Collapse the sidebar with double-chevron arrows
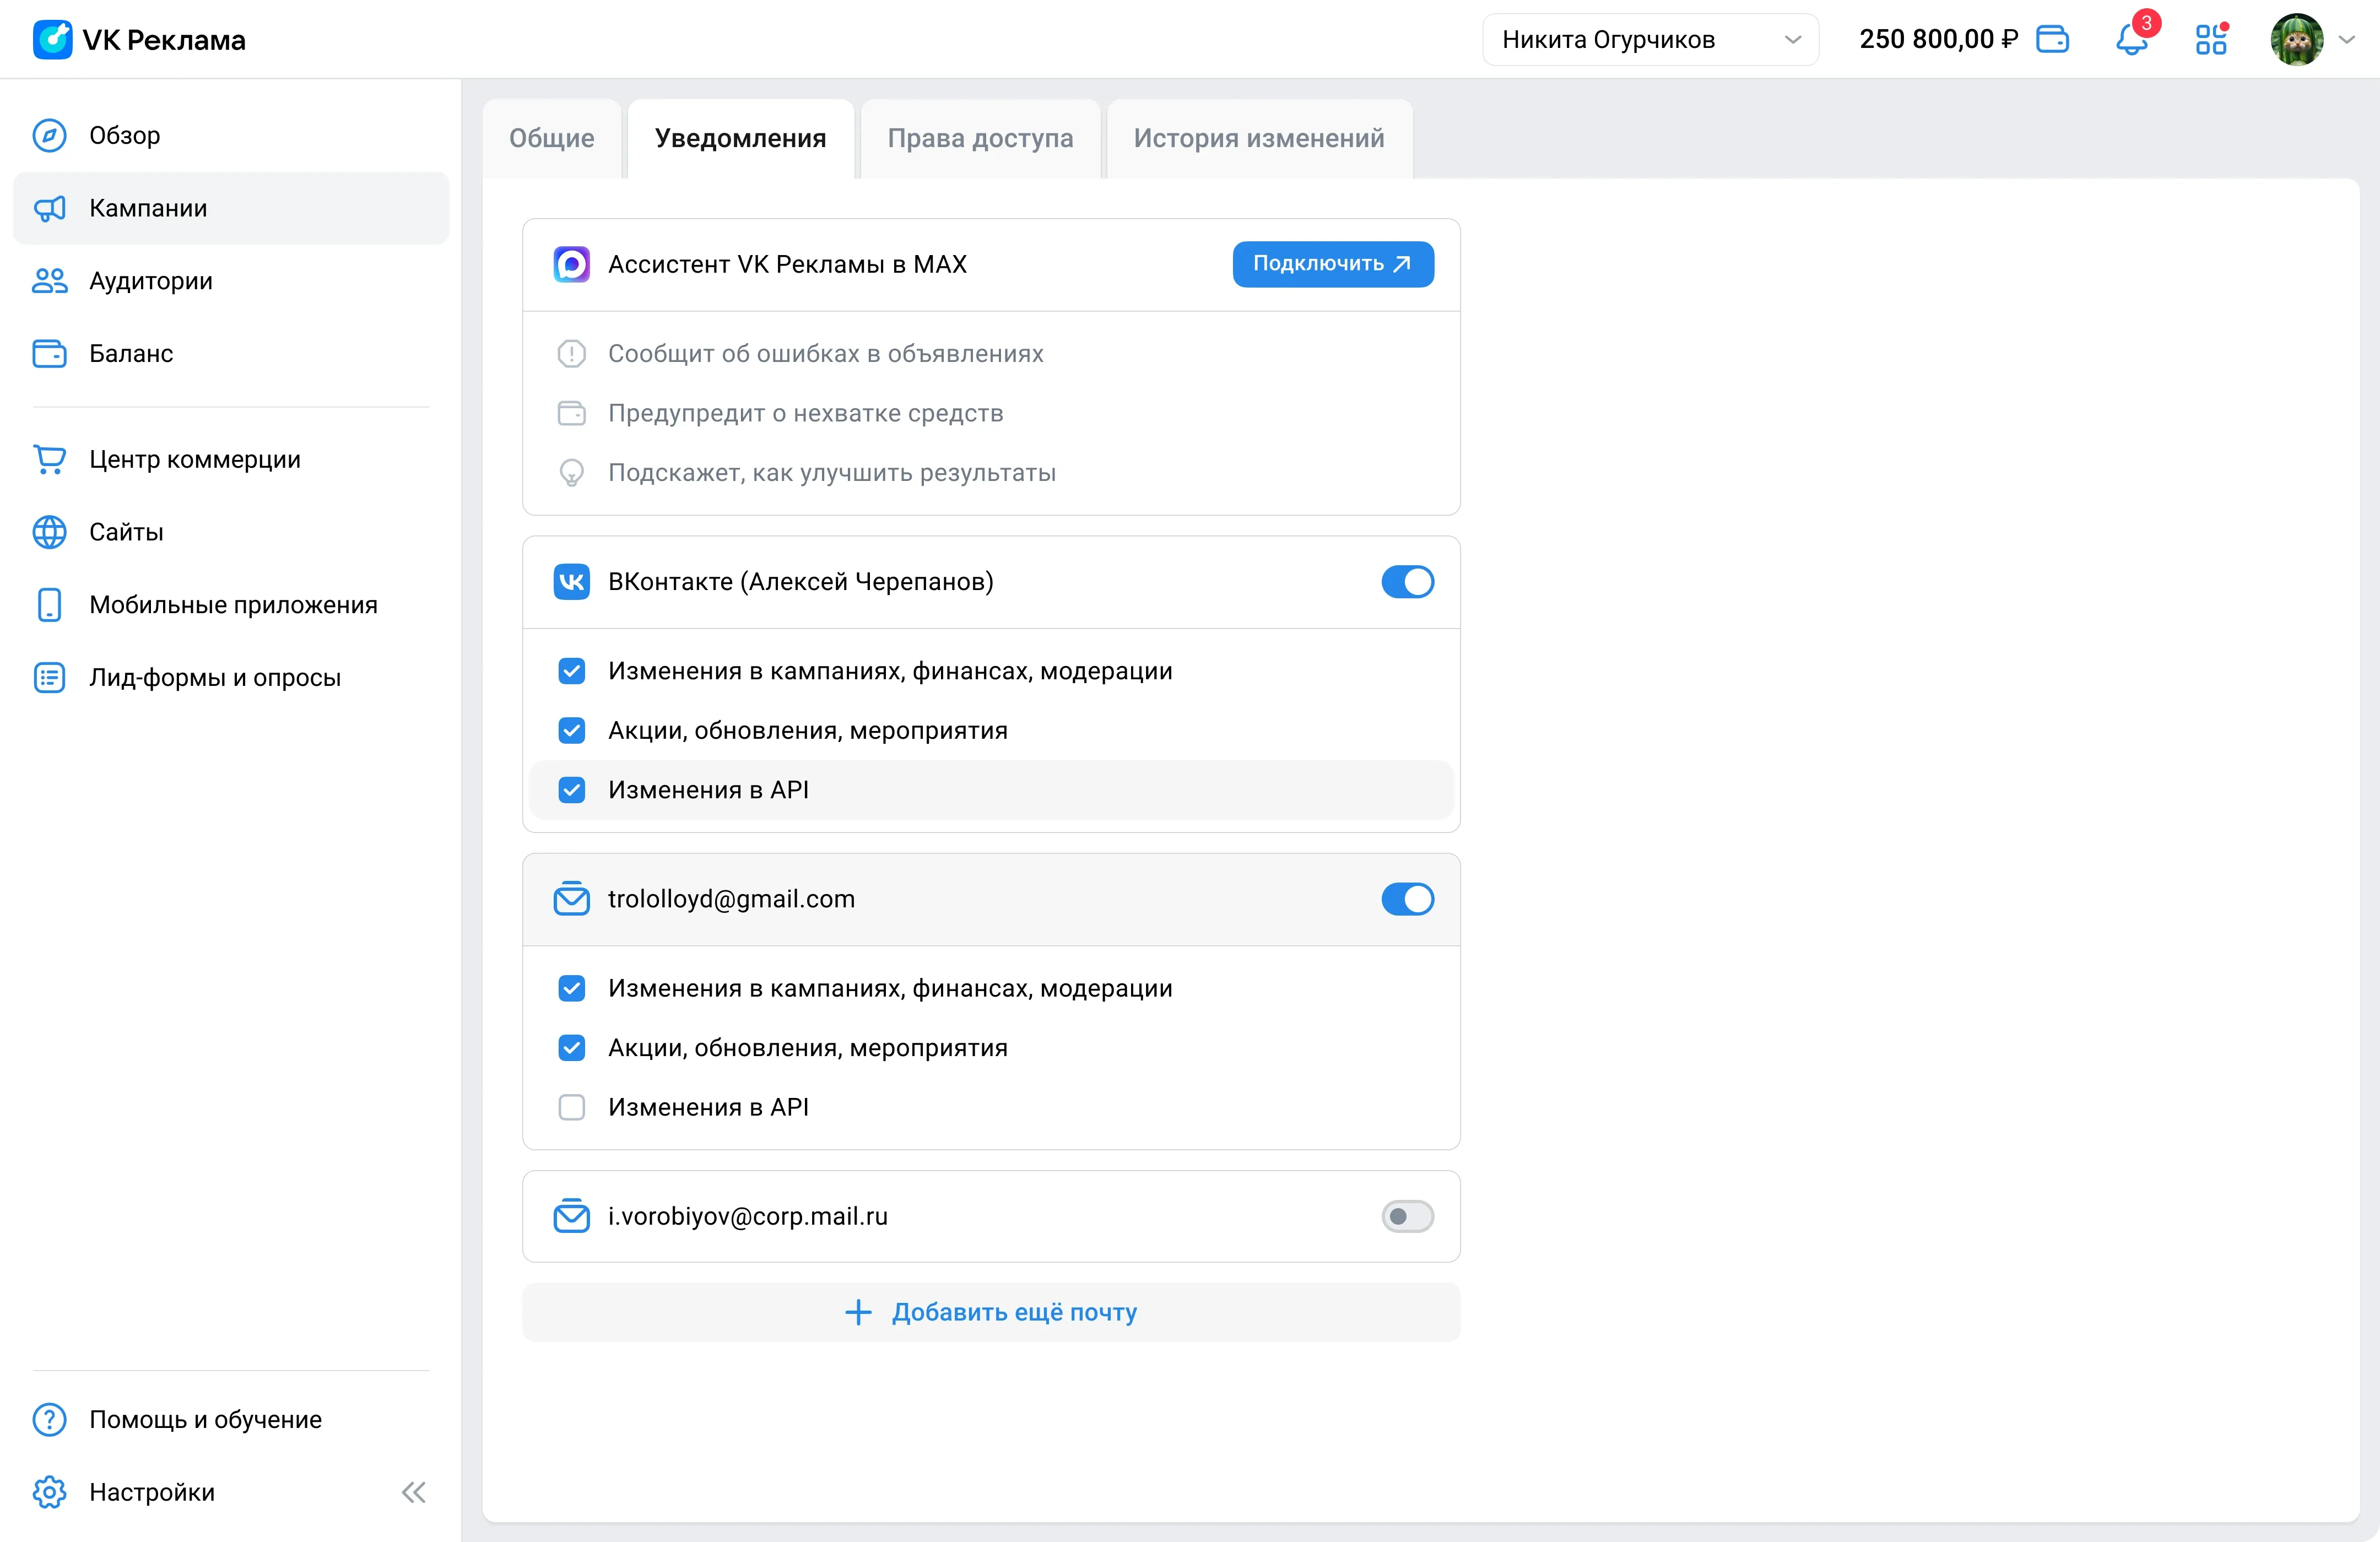 point(414,1492)
